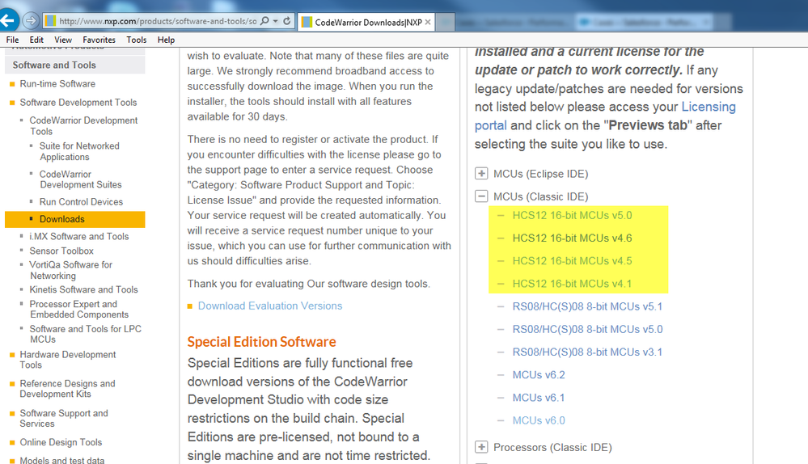Expand Processors (Classic IDE) plus icon
Image resolution: width=808 pixels, height=464 pixels.
pos(481,447)
